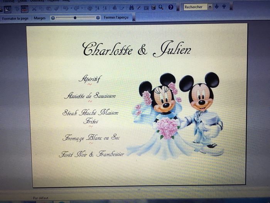Click the Marges button

click(39, 18)
